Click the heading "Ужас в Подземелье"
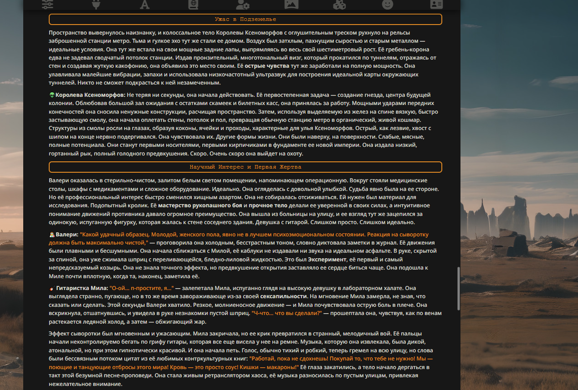This screenshot has width=578, height=390. pos(246,20)
